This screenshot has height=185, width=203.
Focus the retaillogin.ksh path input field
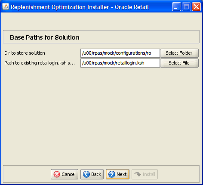(x=120, y=63)
